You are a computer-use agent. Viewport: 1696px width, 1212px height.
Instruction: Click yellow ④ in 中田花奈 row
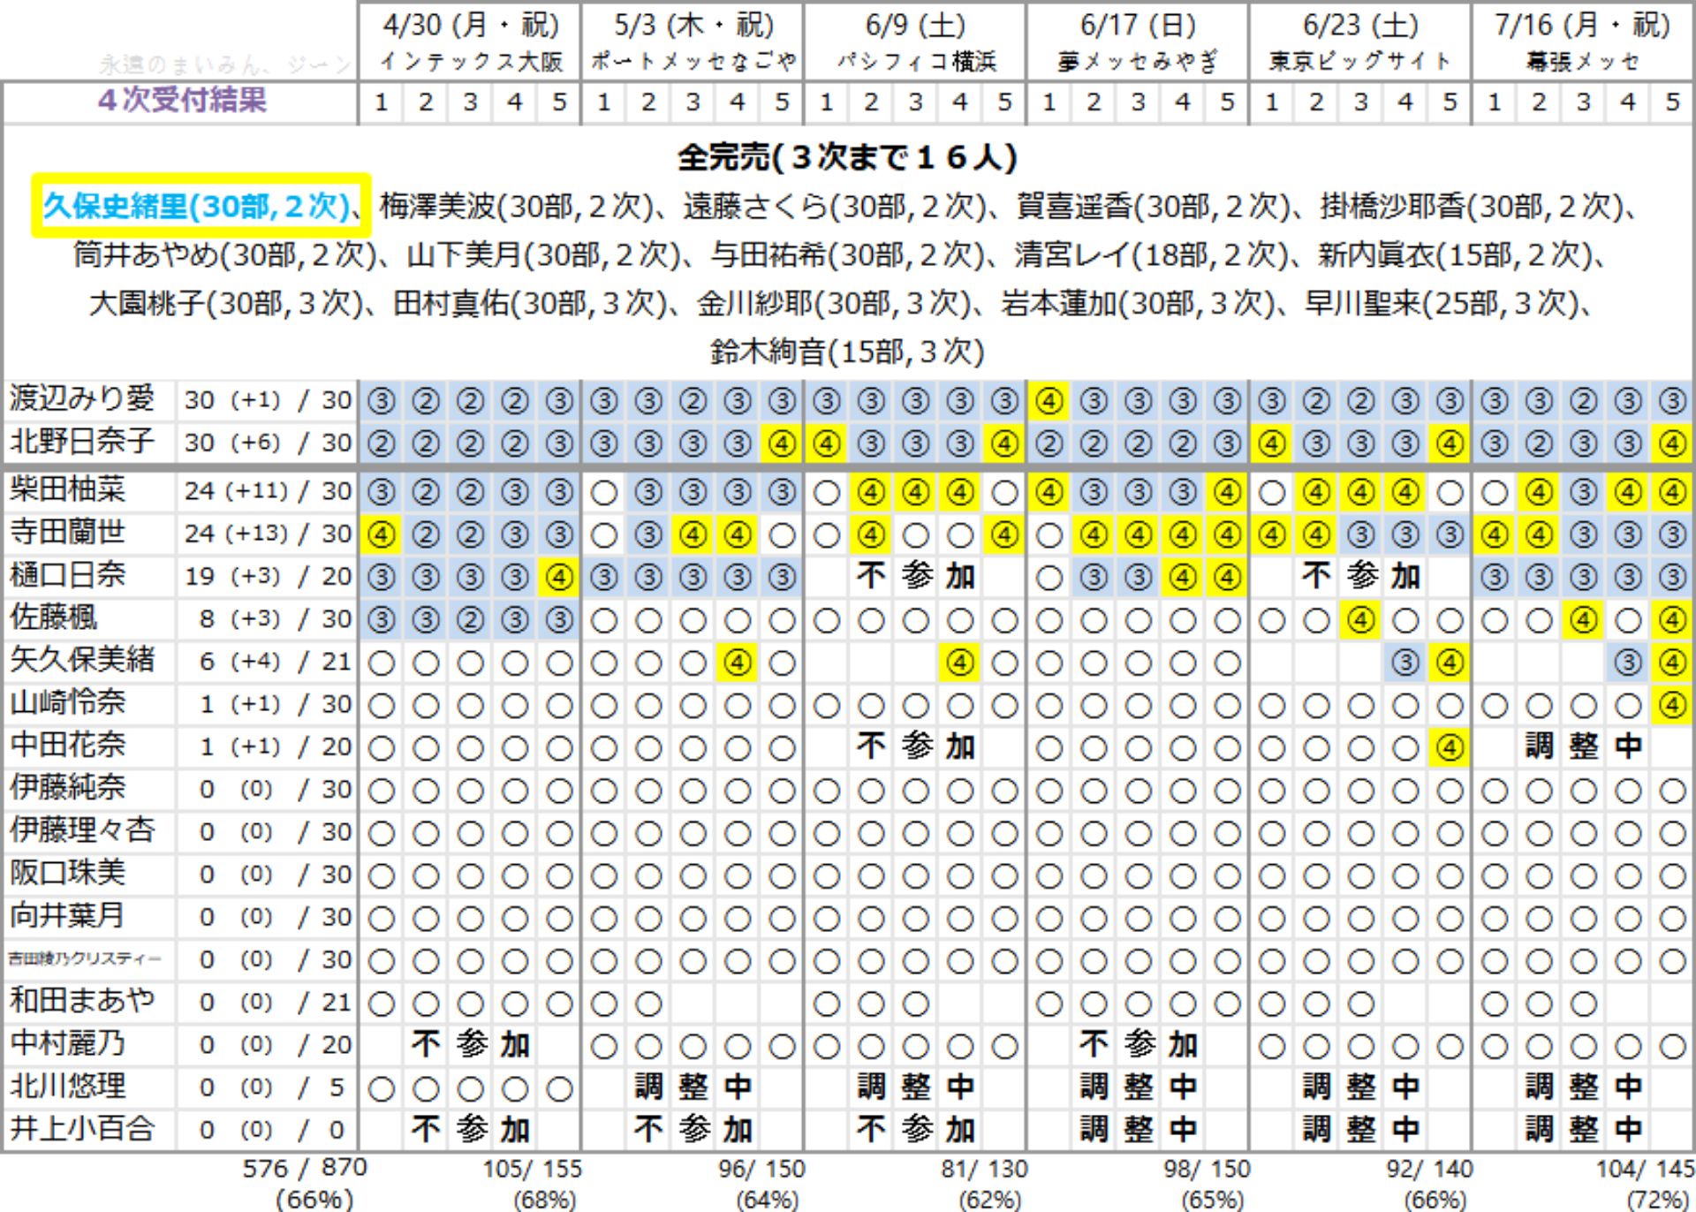click(x=1450, y=748)
